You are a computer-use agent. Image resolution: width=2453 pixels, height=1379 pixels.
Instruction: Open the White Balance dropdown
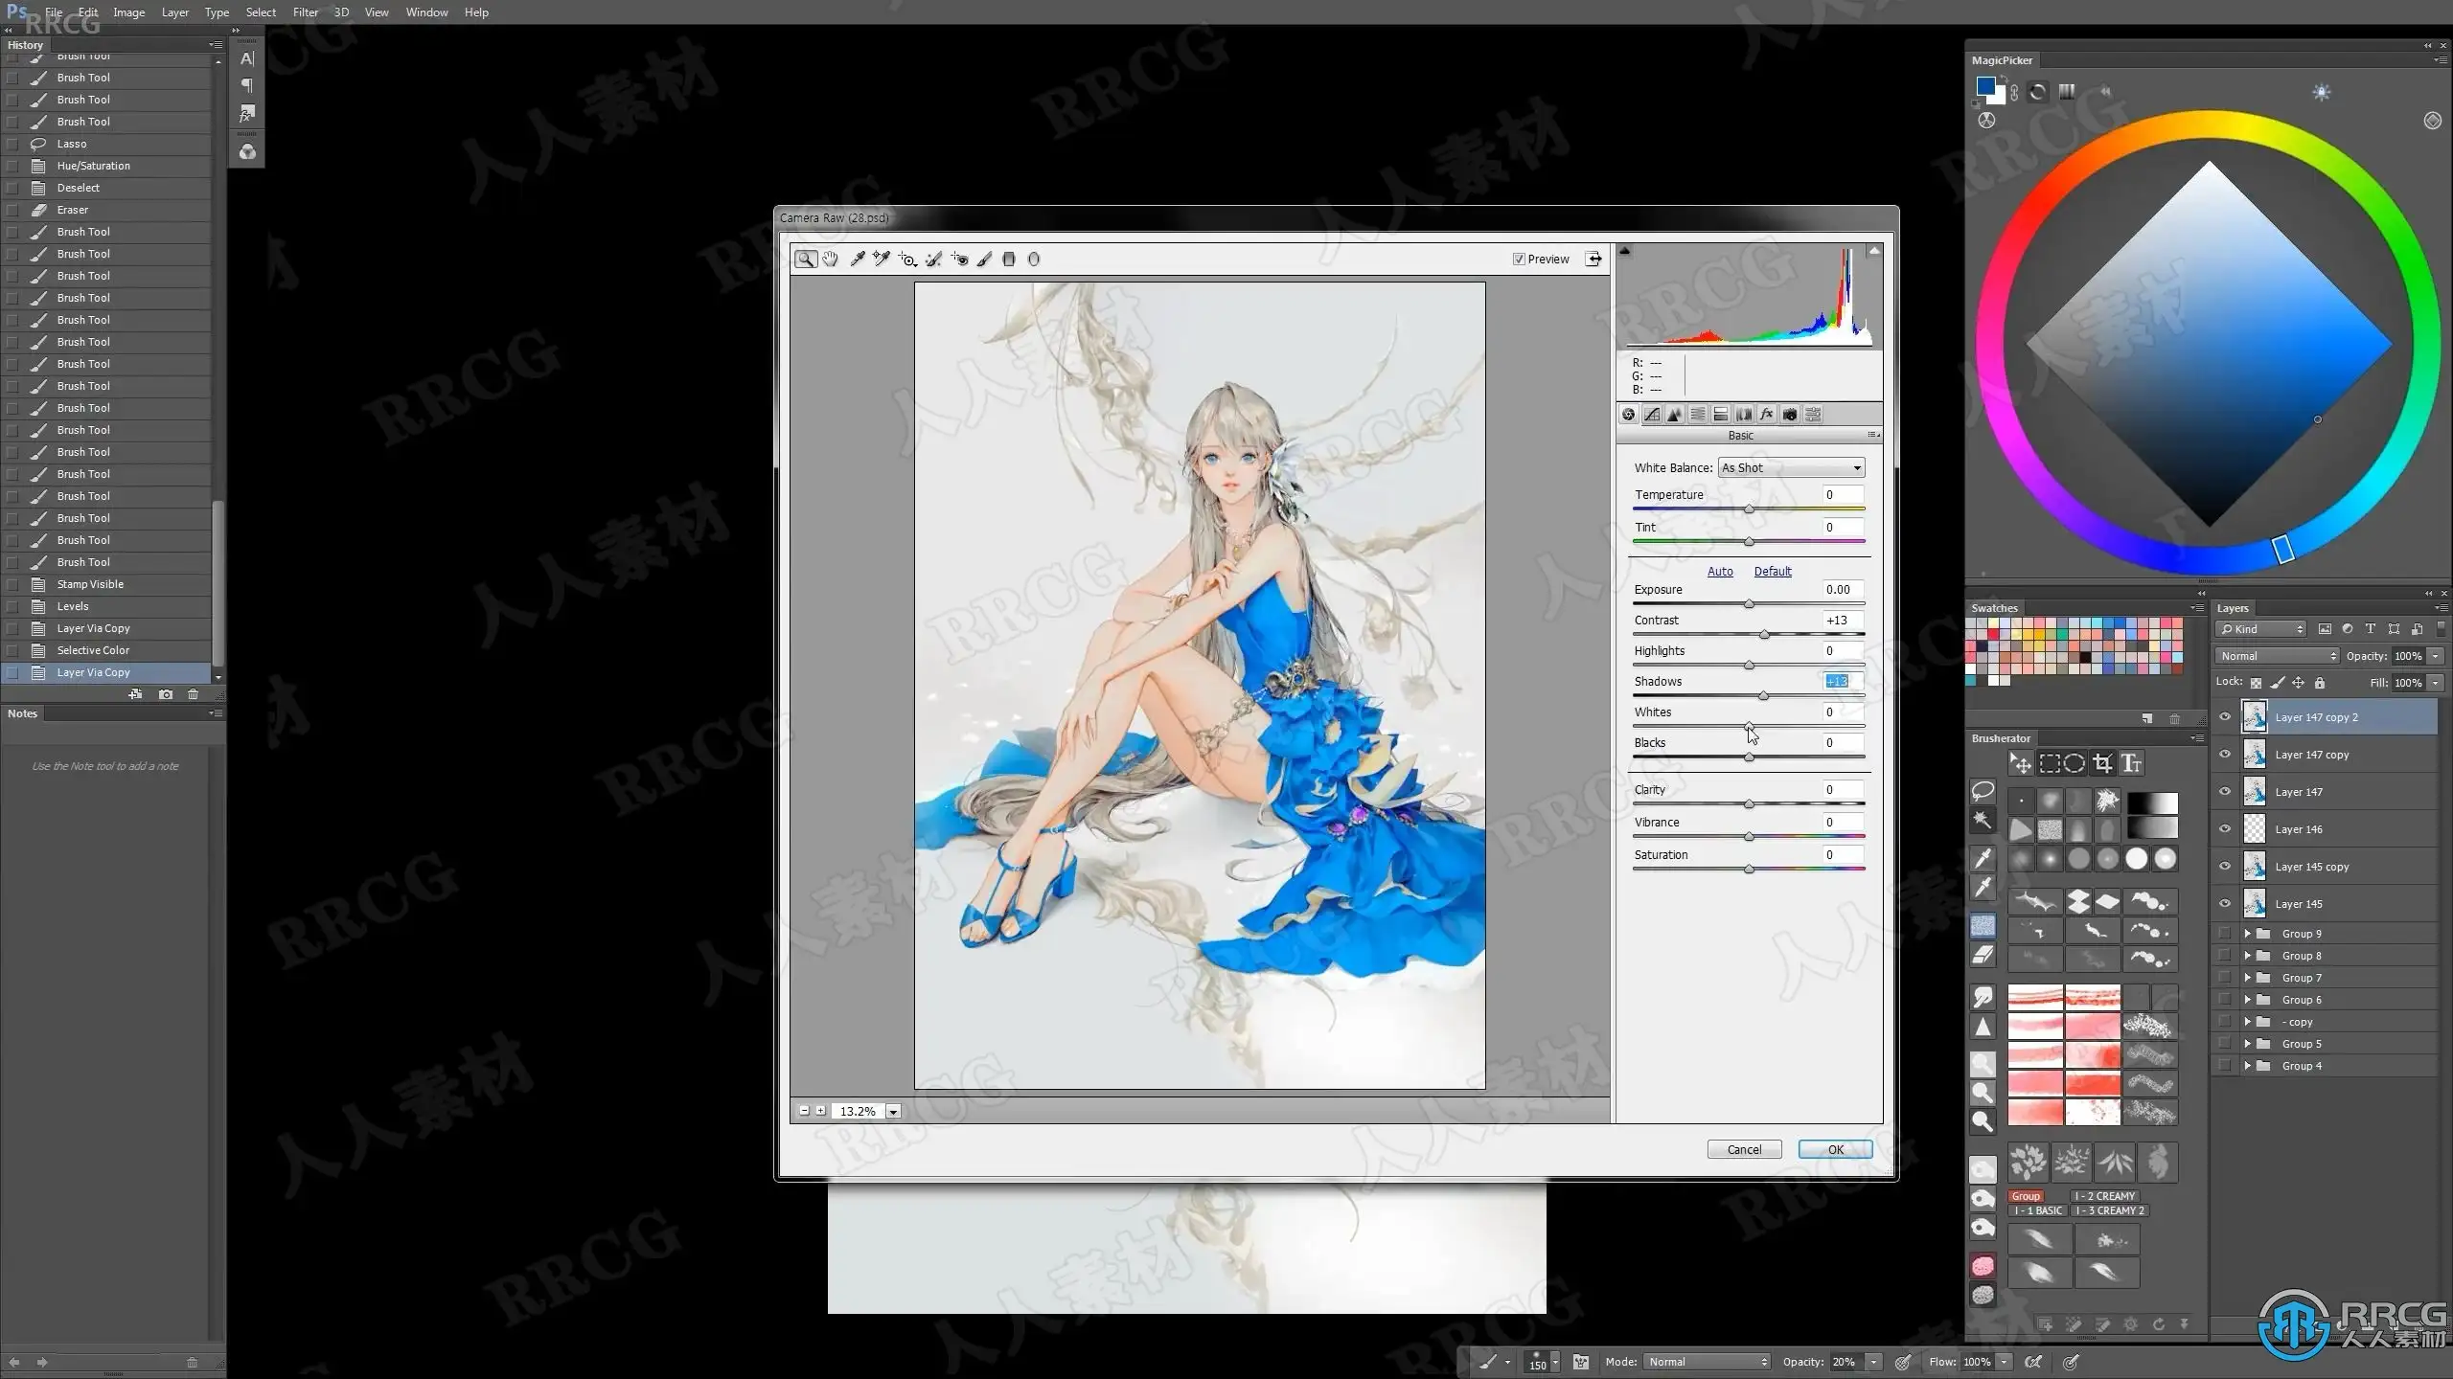click(1791, 468)
